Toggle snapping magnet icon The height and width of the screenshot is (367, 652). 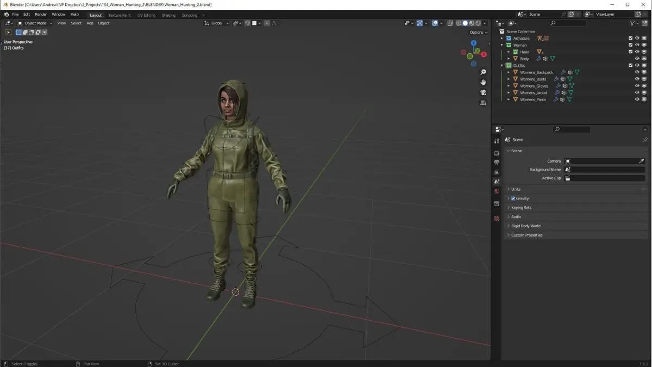248,23
